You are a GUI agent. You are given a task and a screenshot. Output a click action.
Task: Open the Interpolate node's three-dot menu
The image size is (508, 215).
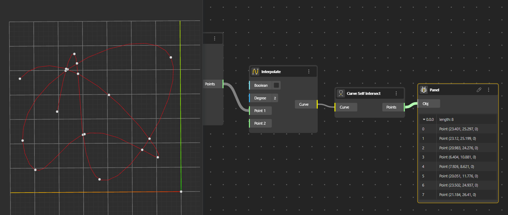(309, 72)
